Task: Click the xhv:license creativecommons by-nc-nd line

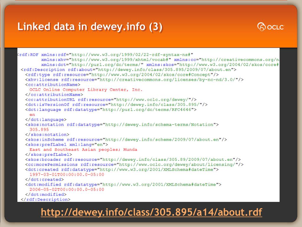Action: coord(134,80)
